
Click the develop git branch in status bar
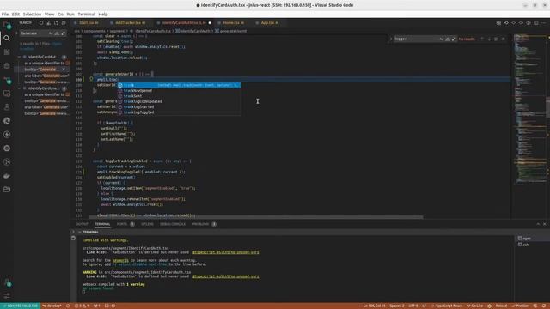point(52,306)
